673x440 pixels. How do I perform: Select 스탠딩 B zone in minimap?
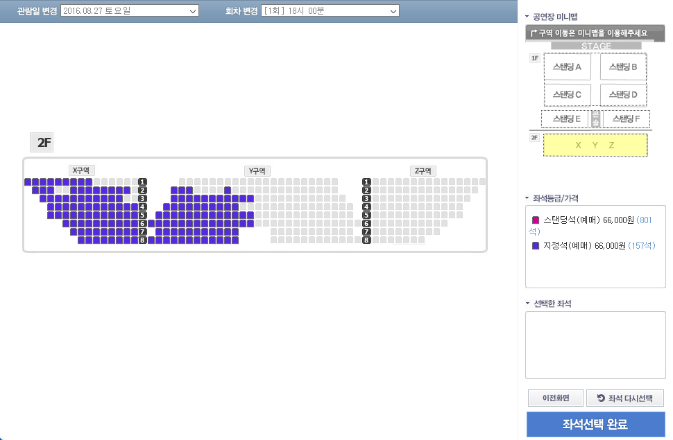(623, 67)
